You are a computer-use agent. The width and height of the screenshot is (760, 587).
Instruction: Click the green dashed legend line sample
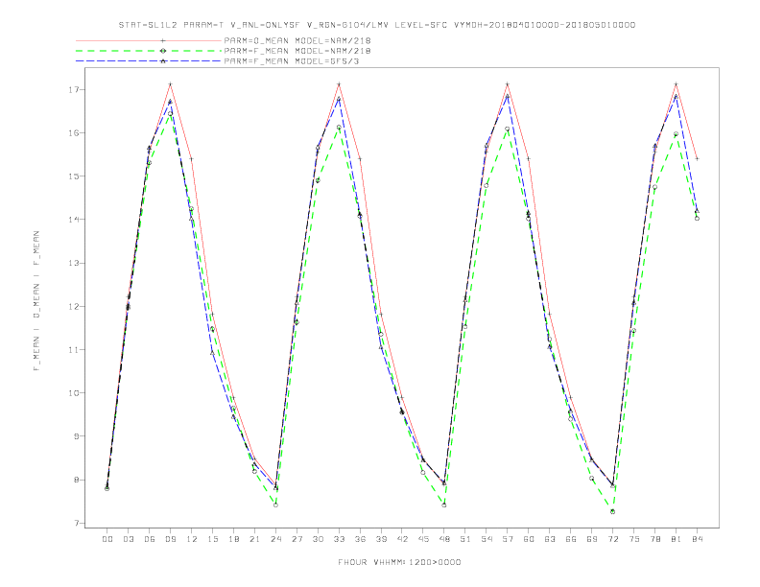tap(149, 51)
